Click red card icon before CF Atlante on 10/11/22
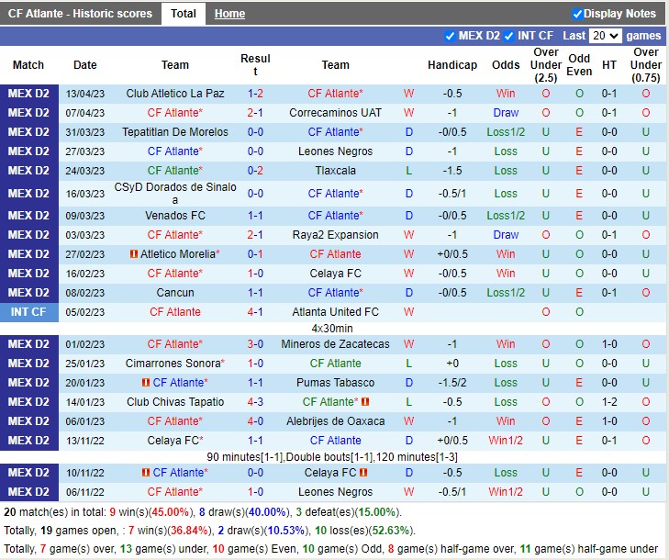Viewport: 669px width, 560px height. 146,473
